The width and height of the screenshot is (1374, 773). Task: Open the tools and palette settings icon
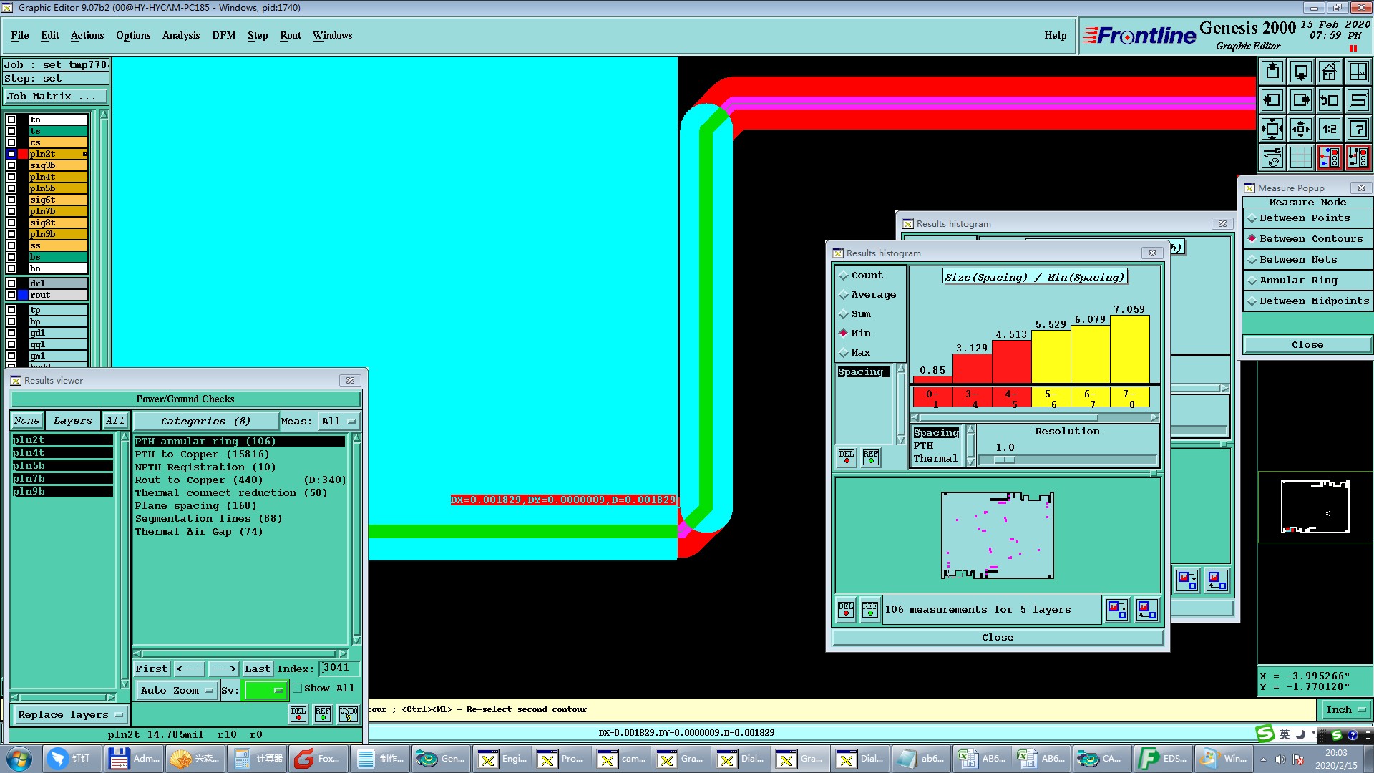click(1272, 157)
